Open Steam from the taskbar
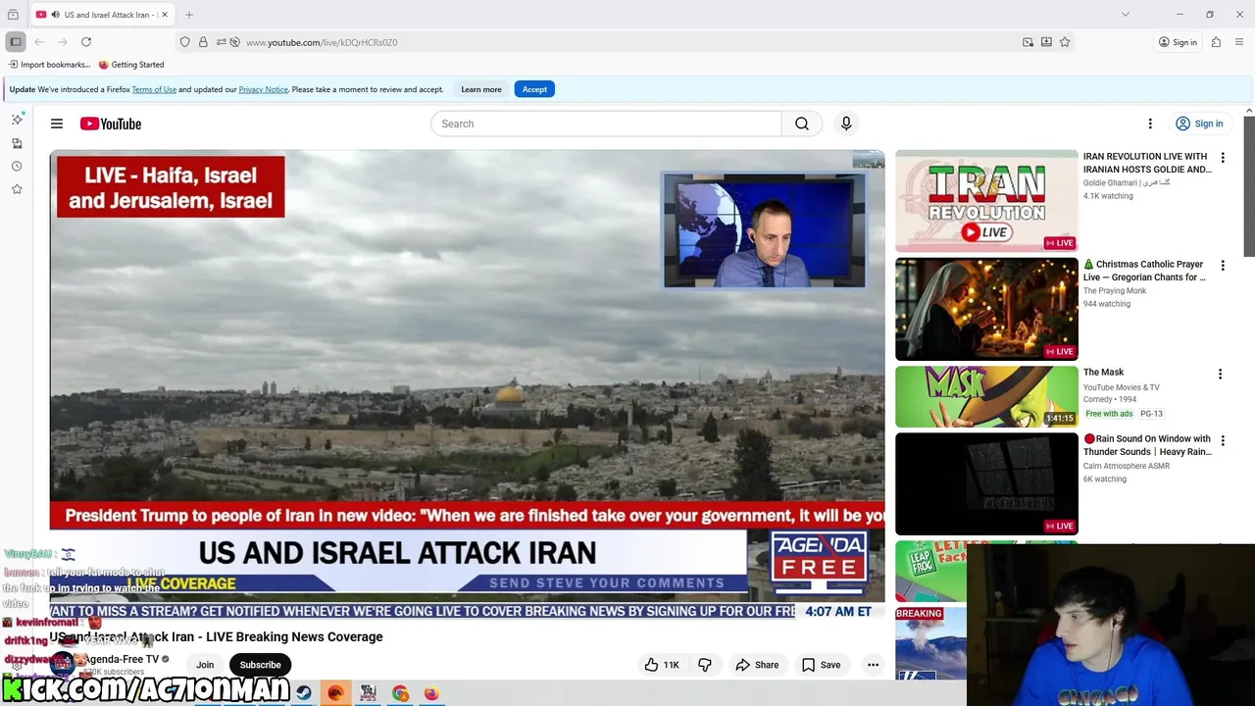1255x706 pixels. 304,693
